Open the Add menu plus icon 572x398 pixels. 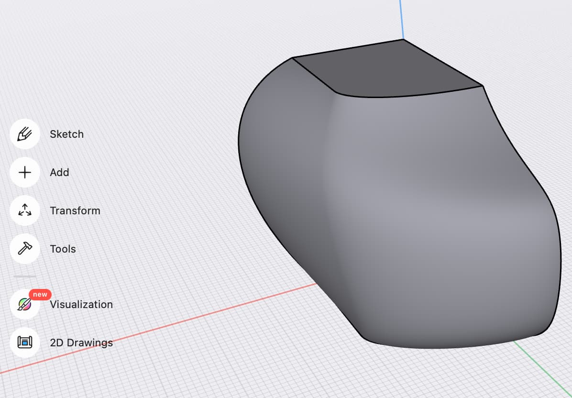[25, 172]
